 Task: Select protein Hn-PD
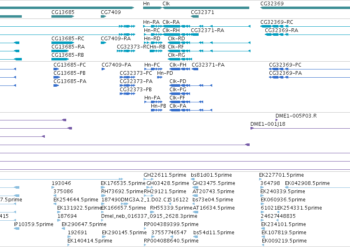(160, 77)
